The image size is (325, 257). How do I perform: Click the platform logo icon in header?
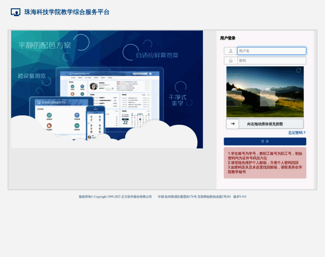pos(15,12)
